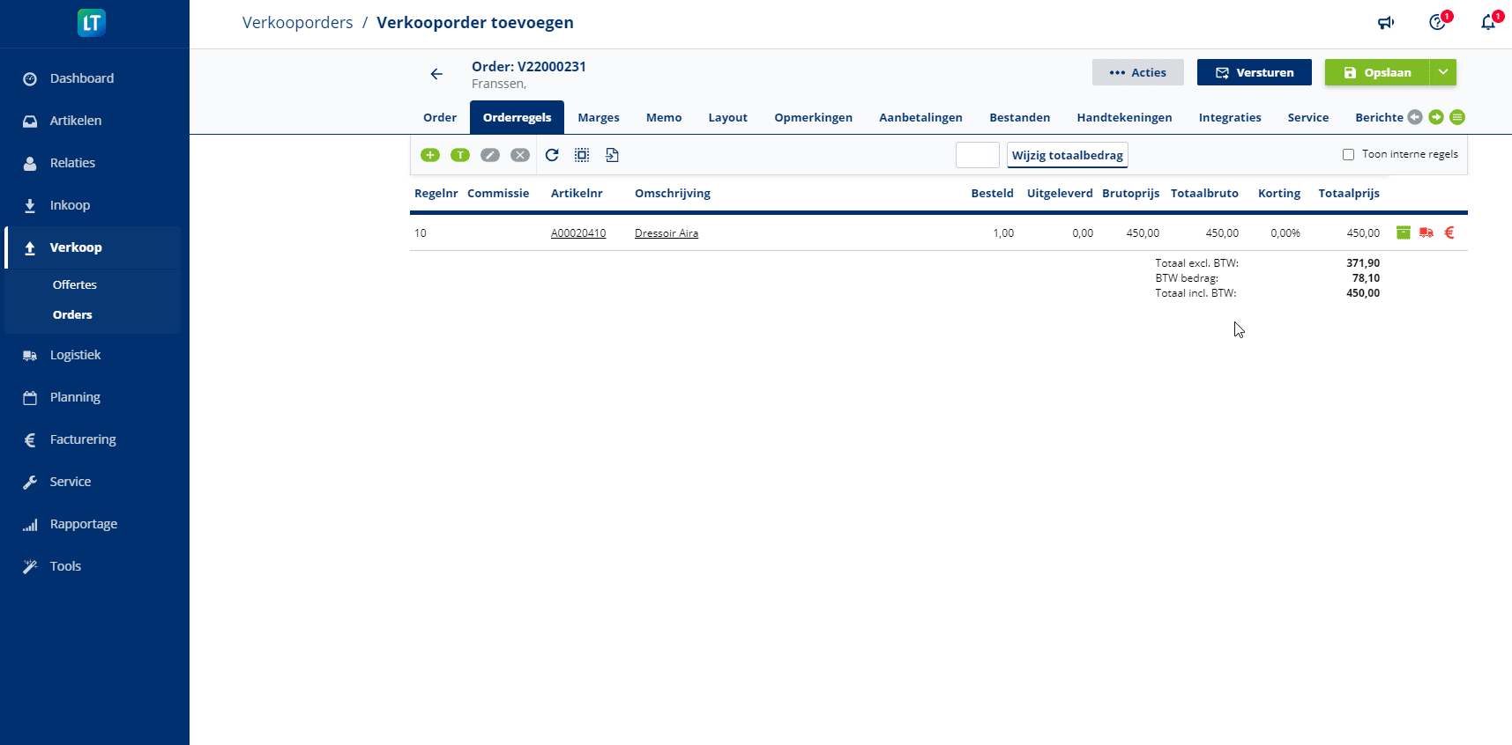Viewport: 1512px width, 745px height.
Task: Open the Aanbetalingen tab
Action: (920, 117)
